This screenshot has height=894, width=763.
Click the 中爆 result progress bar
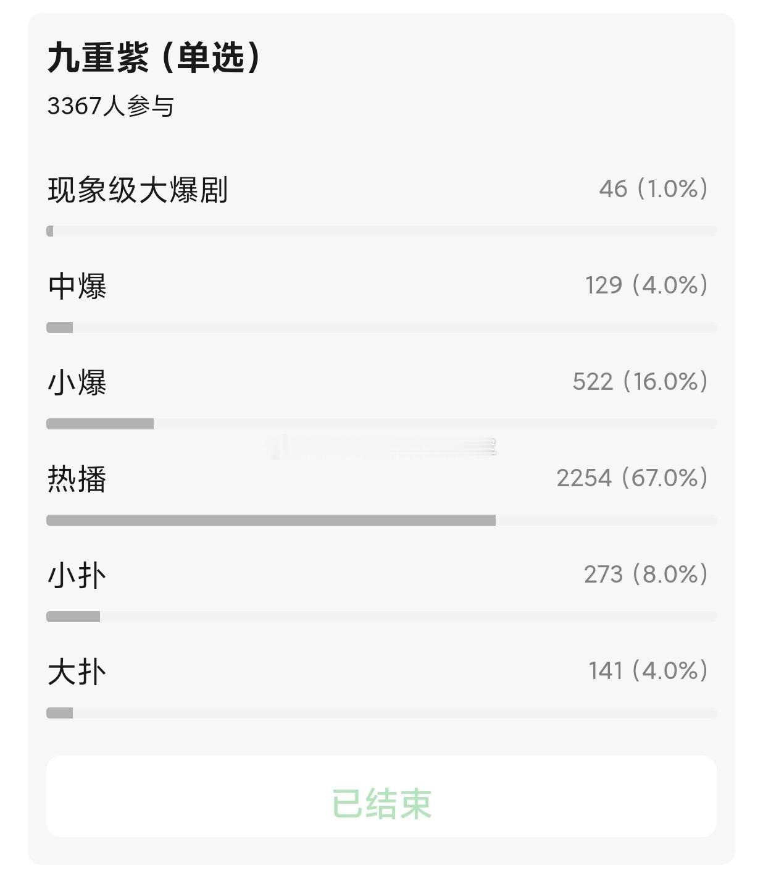381,327
